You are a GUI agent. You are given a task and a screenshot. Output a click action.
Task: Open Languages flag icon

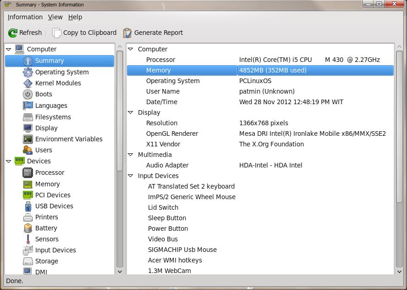coord(28,106)
